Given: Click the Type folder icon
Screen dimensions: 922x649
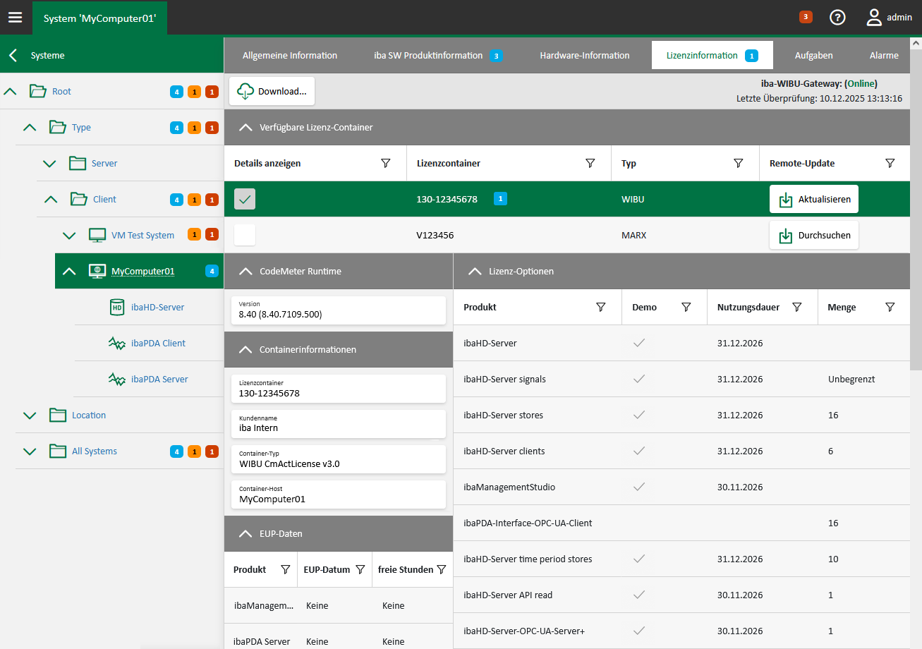Looking at the screenshot, I should pos(58,127).
